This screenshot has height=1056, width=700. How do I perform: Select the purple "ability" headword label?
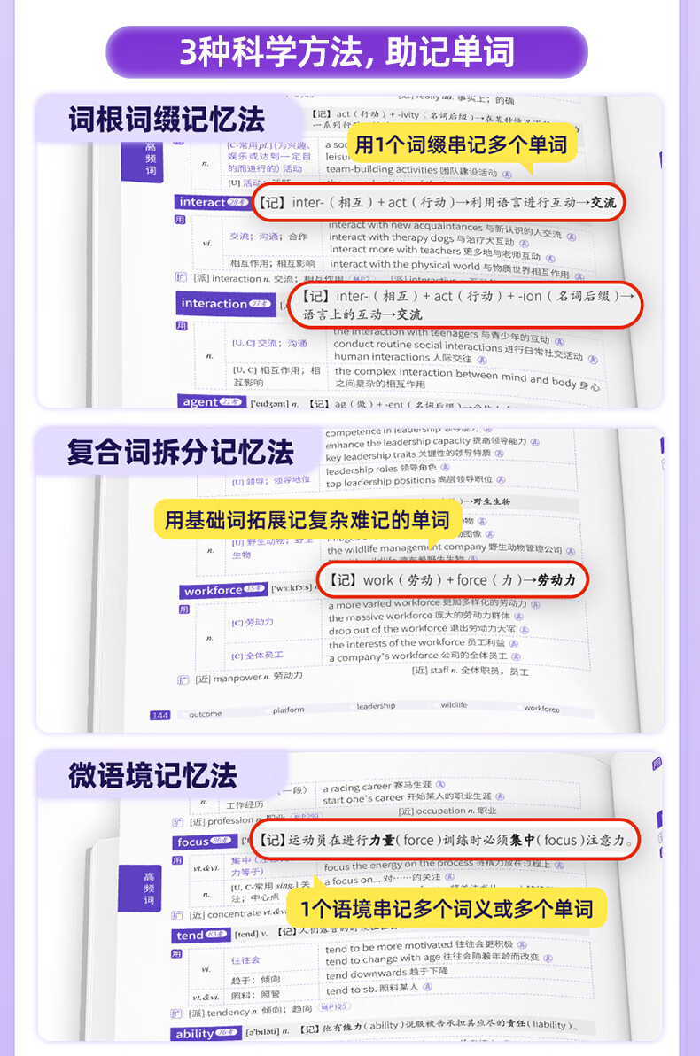pos(205,1033)
